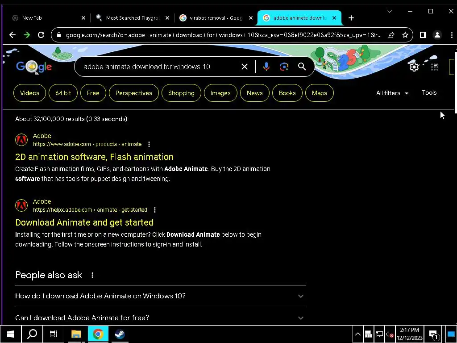Open Steam from the taskbar

[x=120, y=334]
